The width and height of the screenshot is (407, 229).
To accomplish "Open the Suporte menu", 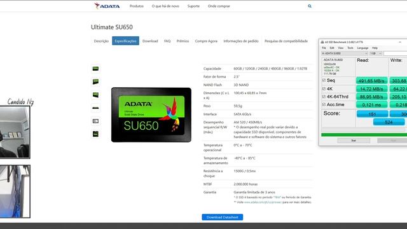I will point(193,6).
